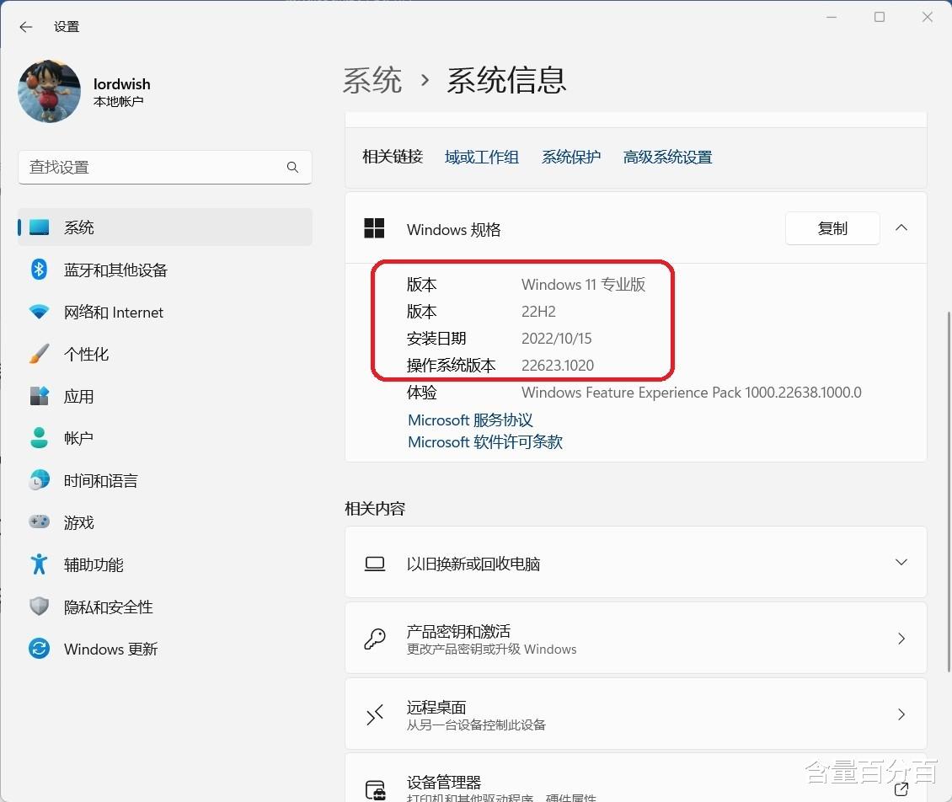Click the 隐私和安全性 shield icon
The height and width of the screenshot is (802, 952).
coord(40,607)
